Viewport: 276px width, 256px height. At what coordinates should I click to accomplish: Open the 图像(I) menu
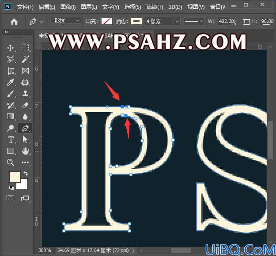68,7
